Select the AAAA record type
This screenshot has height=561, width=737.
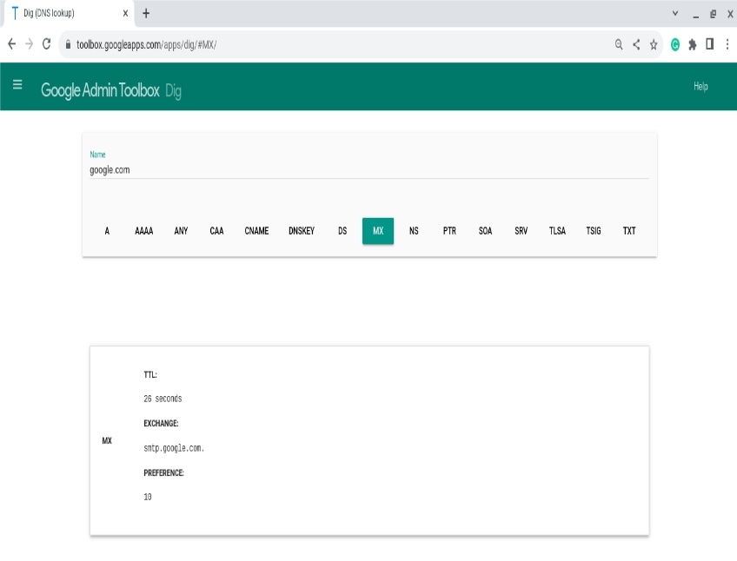143,231
